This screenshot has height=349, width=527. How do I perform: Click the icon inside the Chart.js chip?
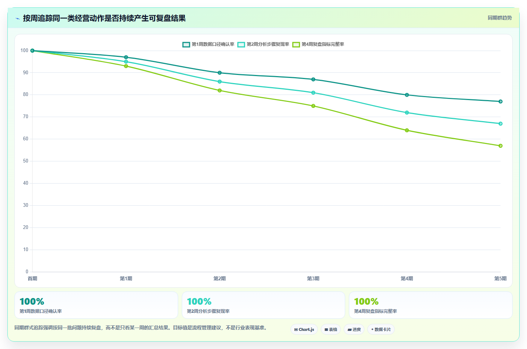(x=296, y=330)
